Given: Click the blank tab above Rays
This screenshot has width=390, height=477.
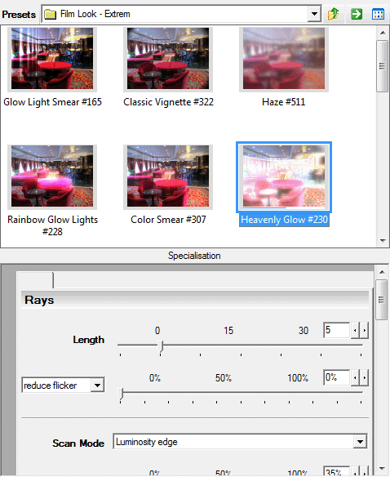Looking at the screenshot, I should pyautogui.click(x=35, y=280).
